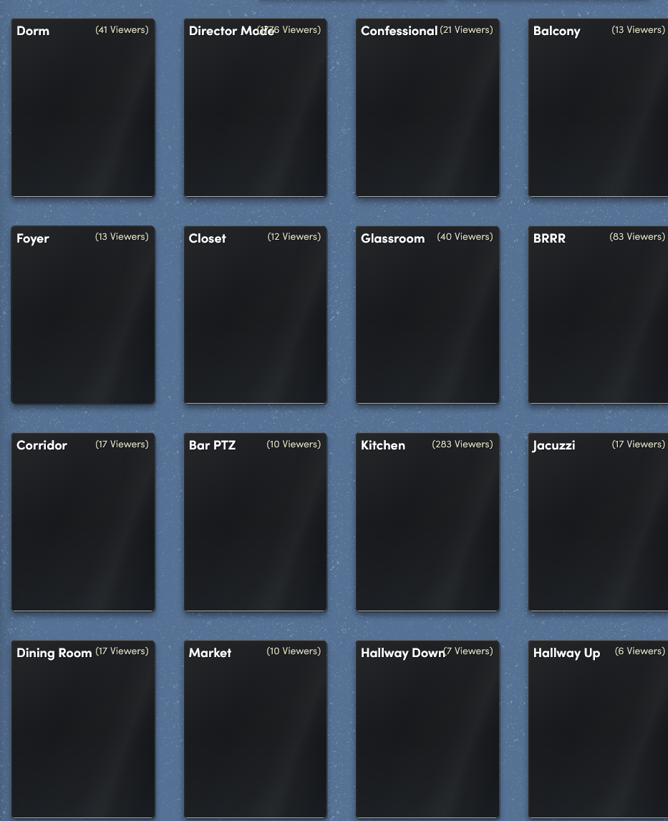Click the "(283 Viewers)" count on Kitchen
668x821 pixels.
[462, 444]
